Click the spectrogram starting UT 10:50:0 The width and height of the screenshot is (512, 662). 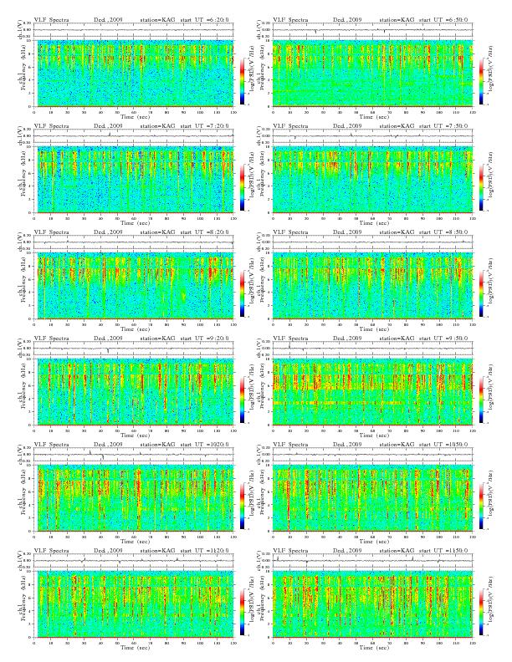point(372,498)
